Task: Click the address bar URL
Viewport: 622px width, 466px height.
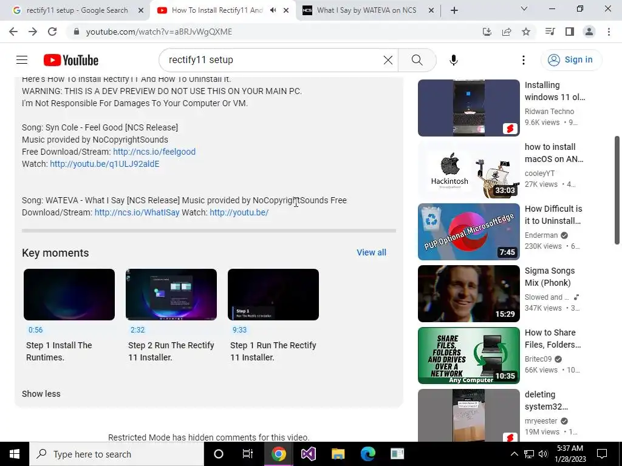Action: pyautogui.click(x=159, y=32)
